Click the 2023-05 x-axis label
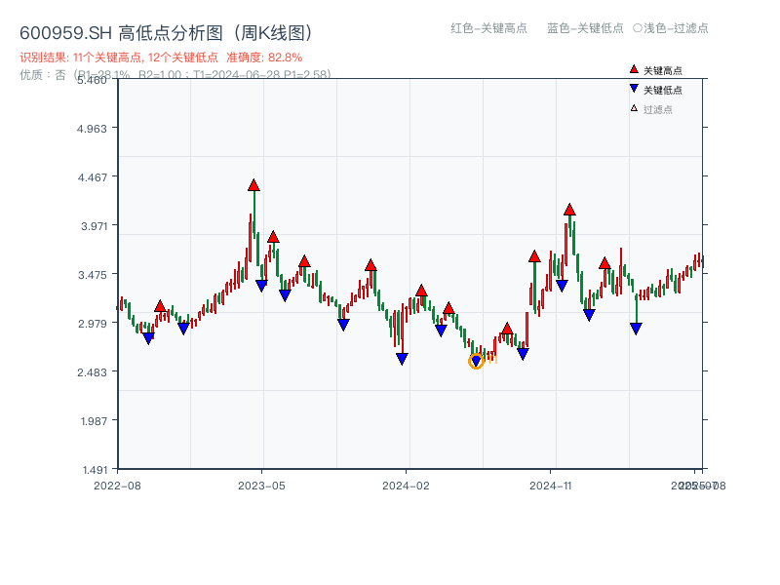 coord(261,486)
